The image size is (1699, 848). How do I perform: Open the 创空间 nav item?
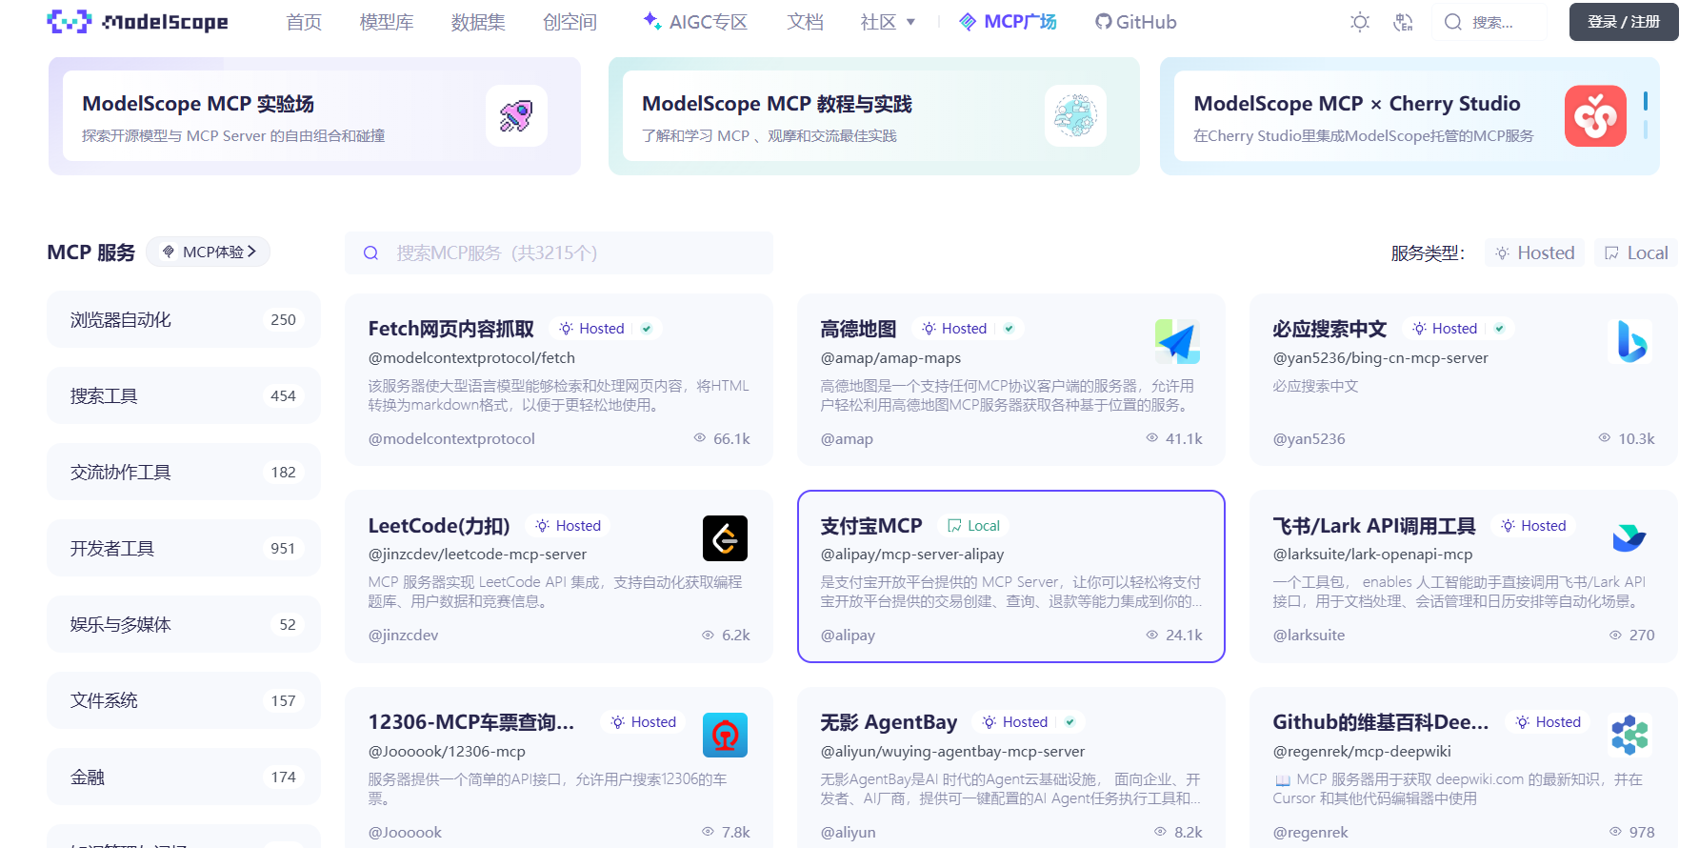570,22
